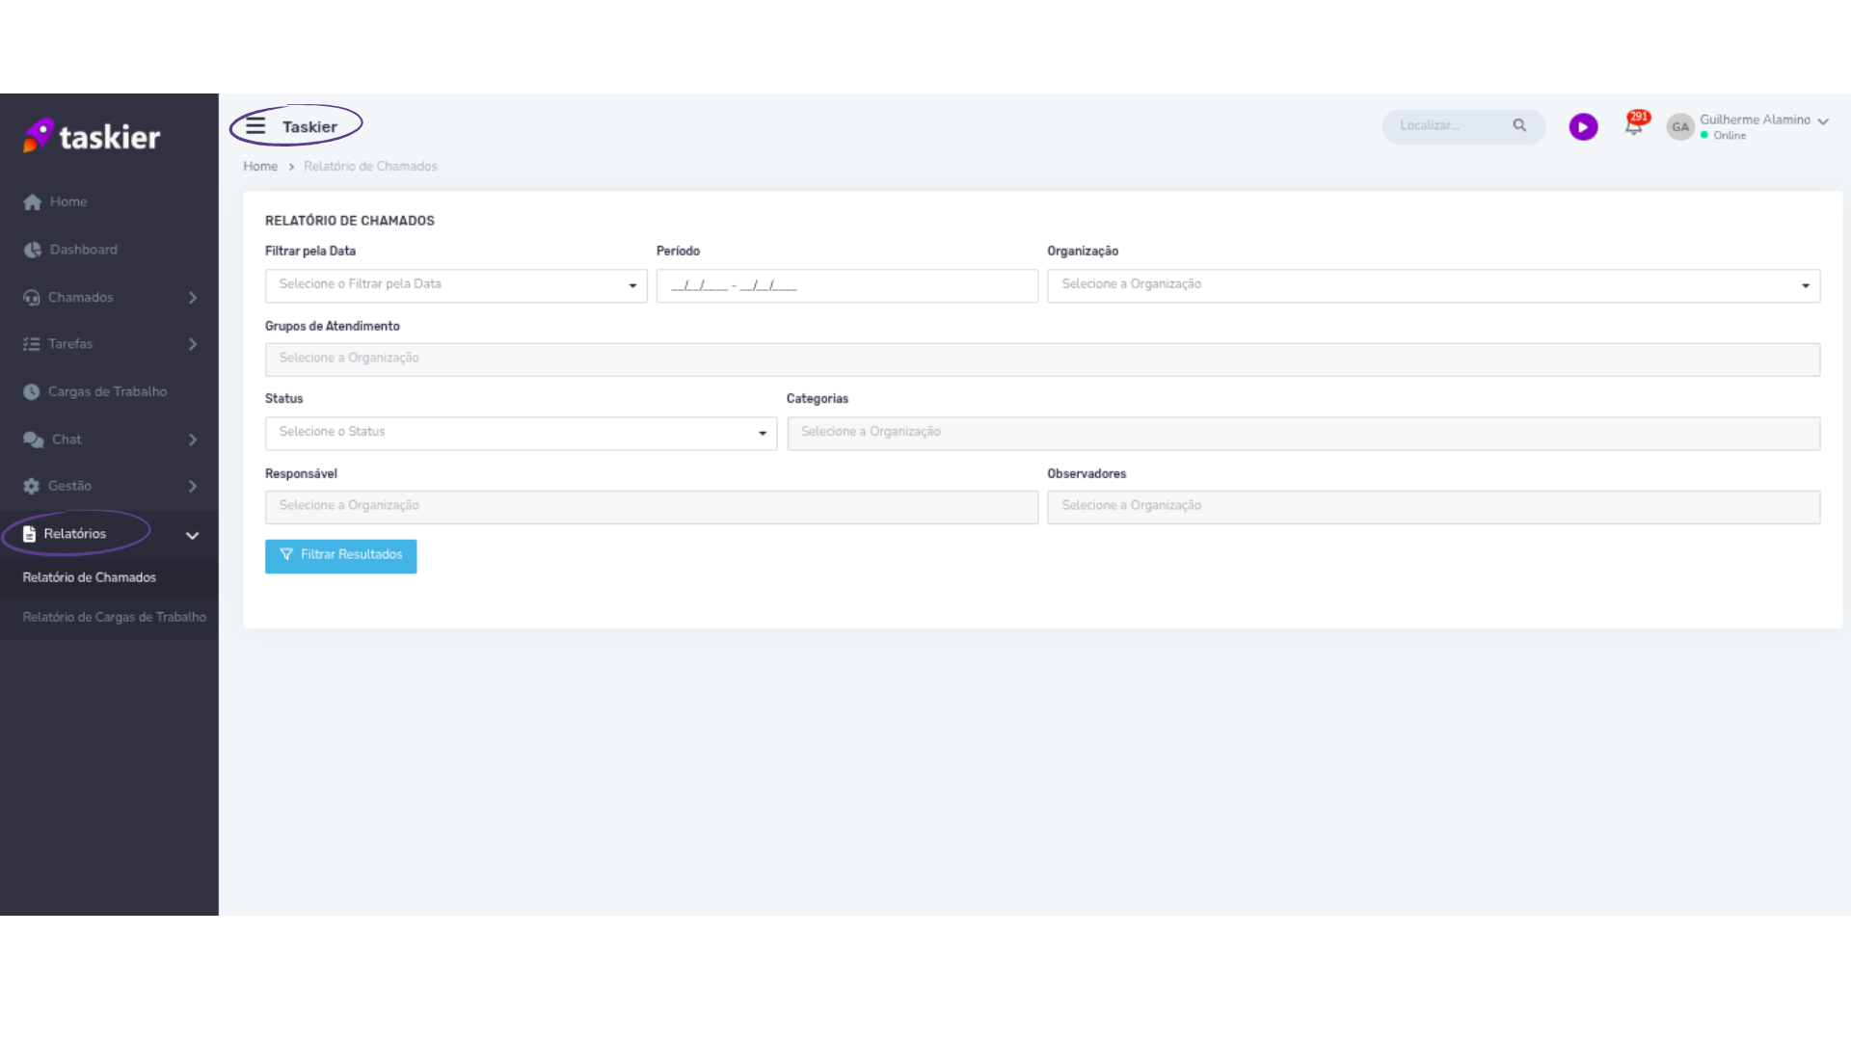Click the Home breadcrumb link
This screenshot has height=1041, width=1851.
260,167
